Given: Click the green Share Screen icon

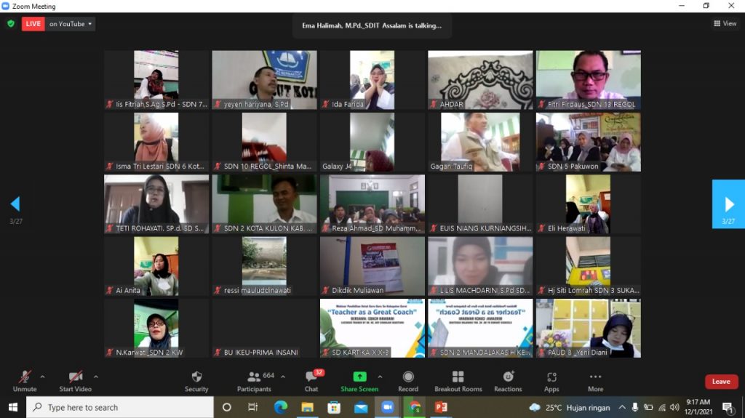Looking at the screenshot, I should point(359,377).
